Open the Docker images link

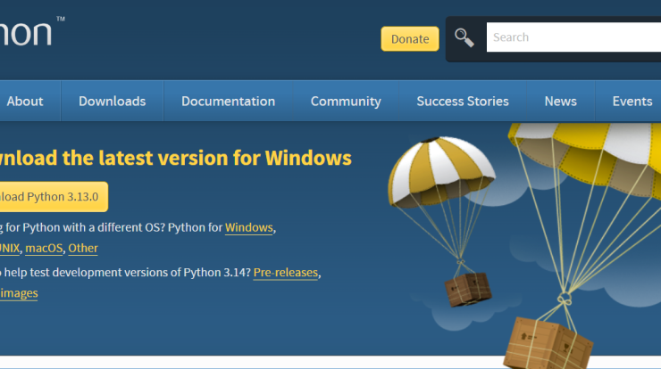tap(19, 293)
